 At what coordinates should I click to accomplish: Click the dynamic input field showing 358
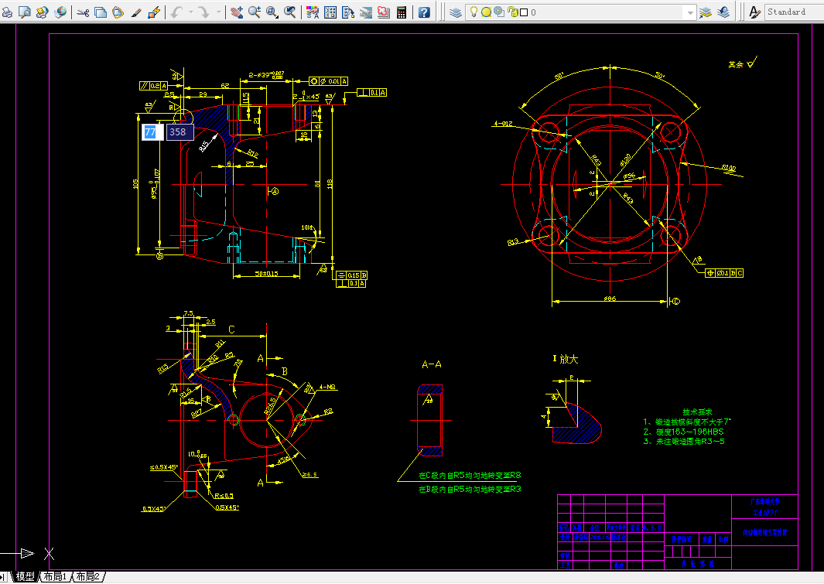[180, 132]
